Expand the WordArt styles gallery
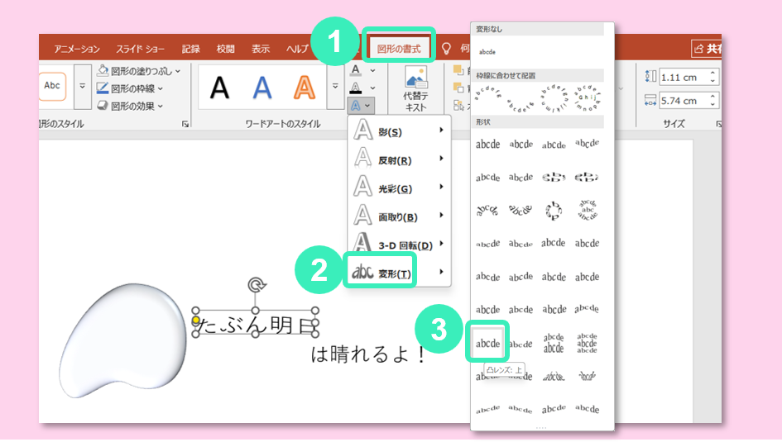The width and height of the screenshot is (782, 442). [334, 87]
